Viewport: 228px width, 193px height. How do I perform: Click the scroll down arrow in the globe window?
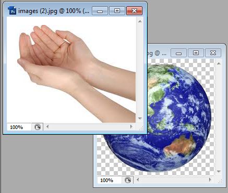[219, 172]
